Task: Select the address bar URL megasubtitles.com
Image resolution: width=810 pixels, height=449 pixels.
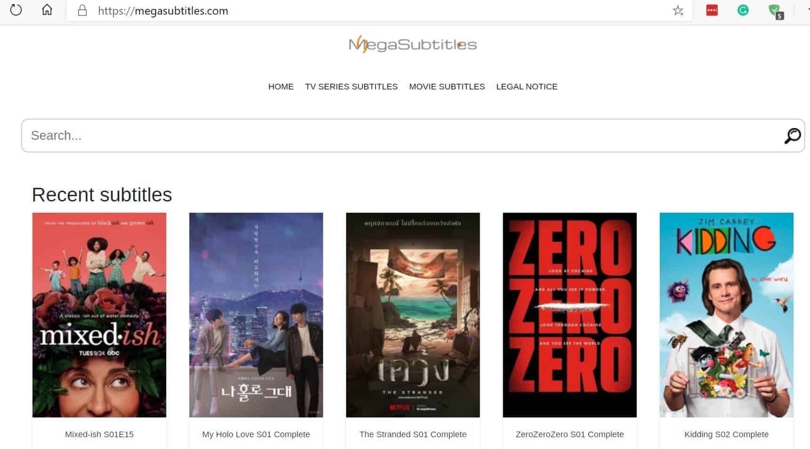Action: pos(163,11)
